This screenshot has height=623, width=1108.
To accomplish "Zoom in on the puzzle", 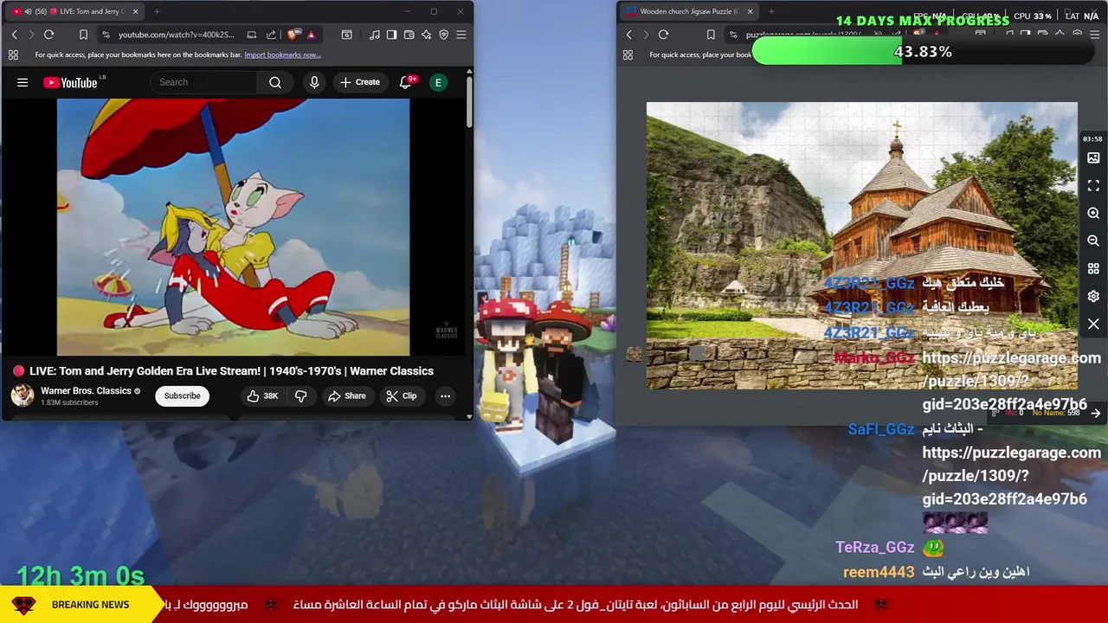I will pyautogui.click(x=1093, y=213).
